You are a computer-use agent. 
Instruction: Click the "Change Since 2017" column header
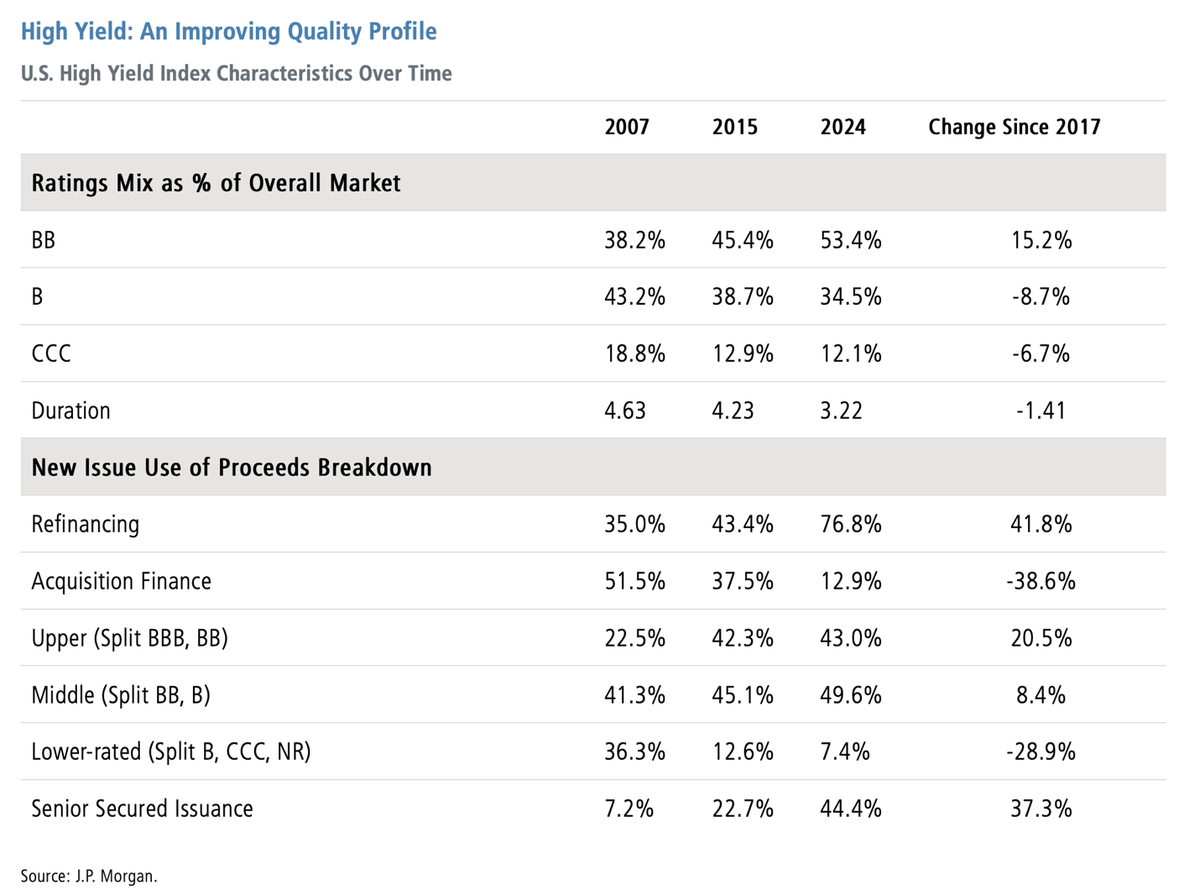pyautogui.click(x=1014, y=128)
